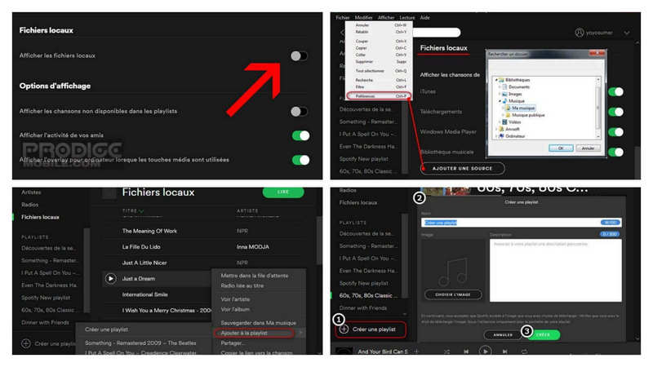Click the Musique library icon in folder dialog

[504, 100]
